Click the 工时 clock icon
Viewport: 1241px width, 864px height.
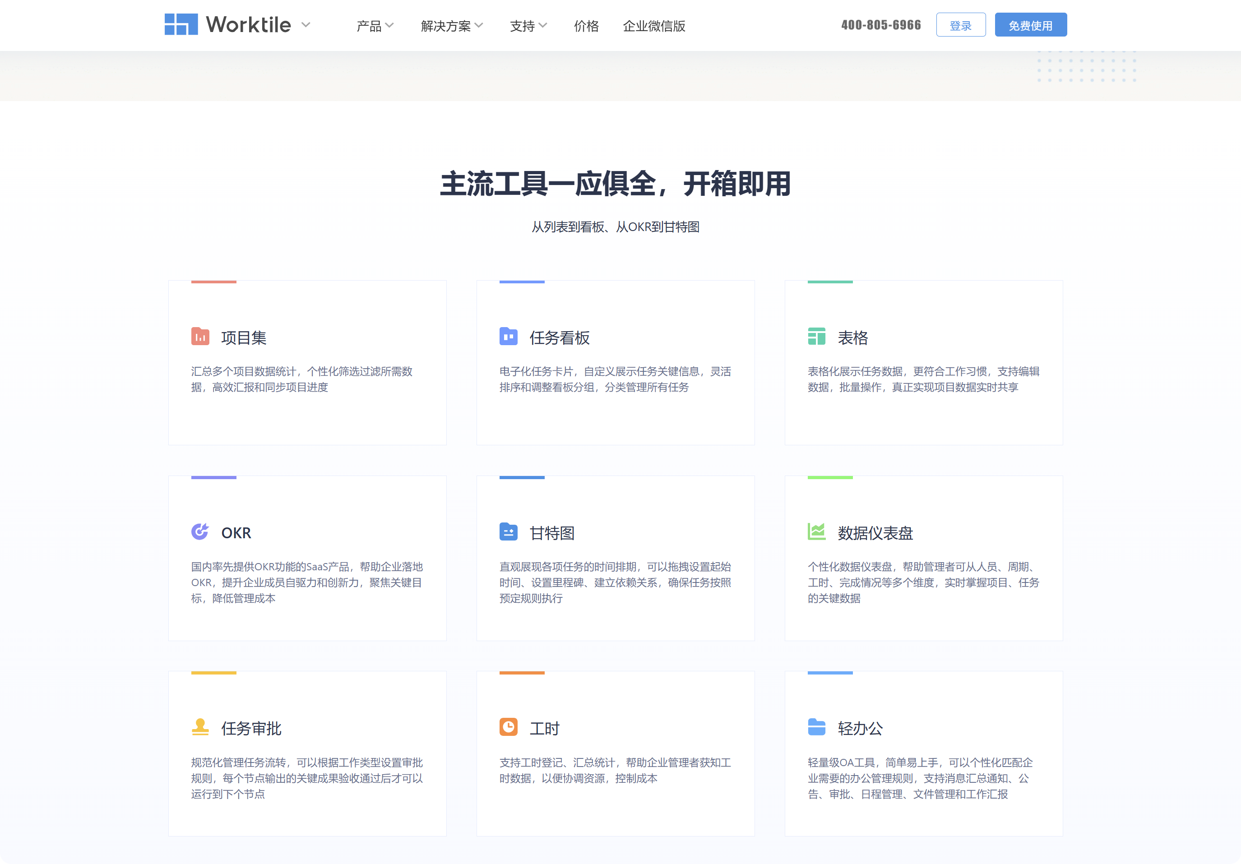[x=508, y=727]
